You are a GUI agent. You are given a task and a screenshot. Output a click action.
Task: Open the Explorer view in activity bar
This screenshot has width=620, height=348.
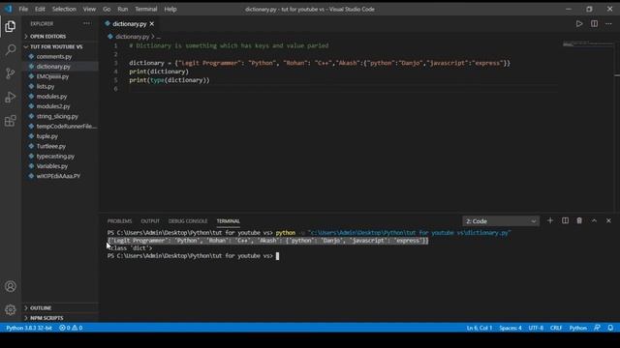(x=11, y=26)
